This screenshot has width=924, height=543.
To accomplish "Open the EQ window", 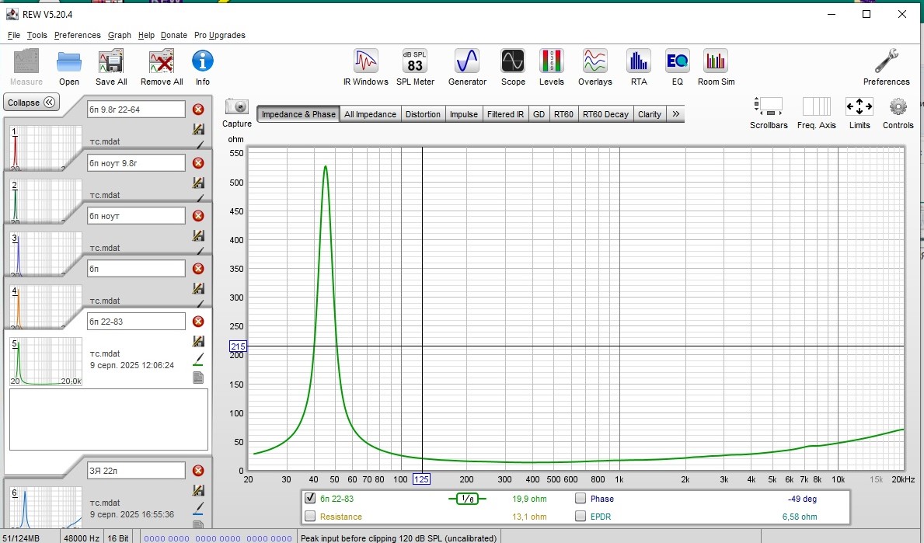I will click(x=677, y=61).
